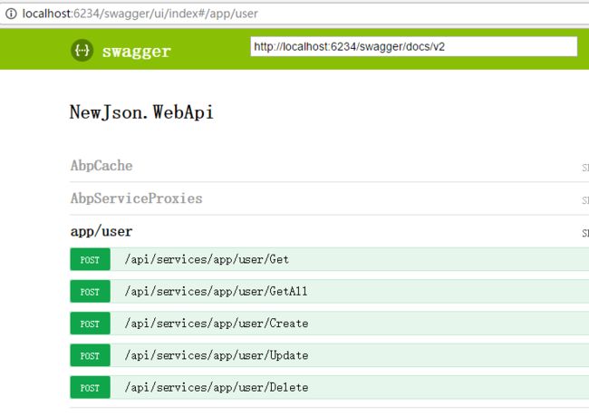Open the /api/services/app/user/Delete endpoint

click(x=217, y=387)
